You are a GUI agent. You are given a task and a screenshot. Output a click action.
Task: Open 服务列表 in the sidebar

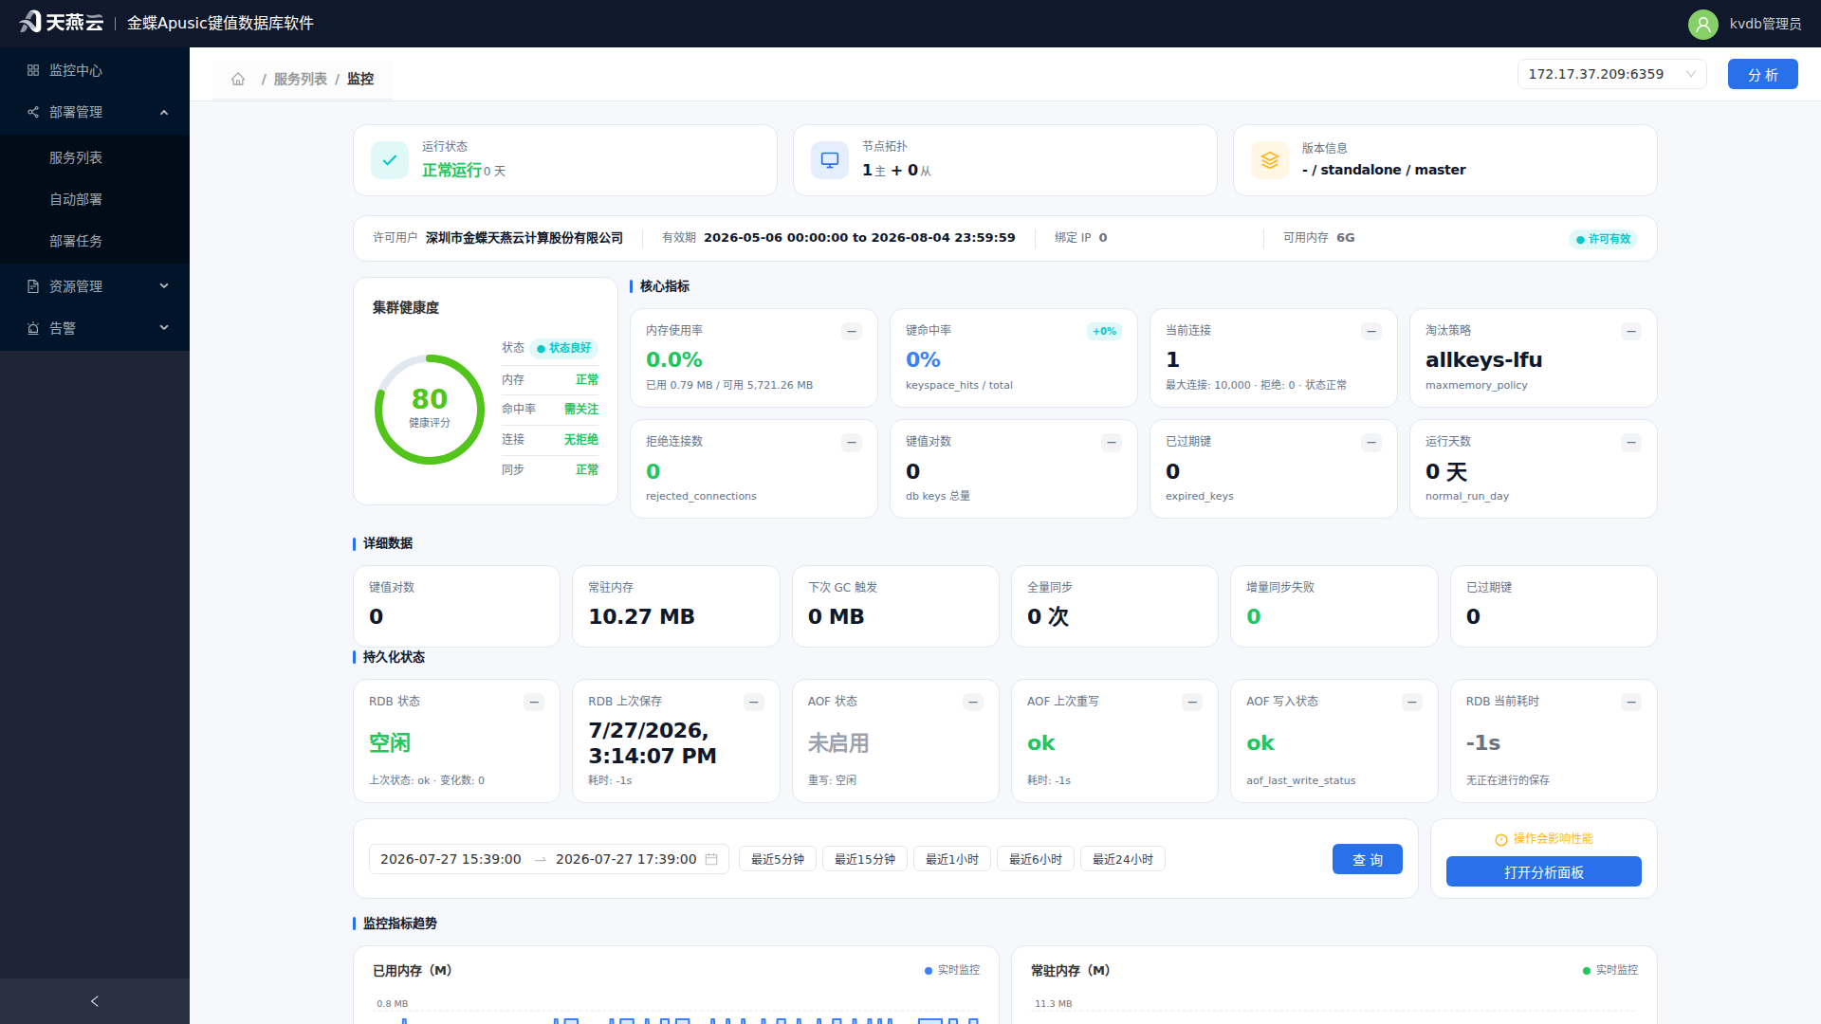tap(95, 157)
